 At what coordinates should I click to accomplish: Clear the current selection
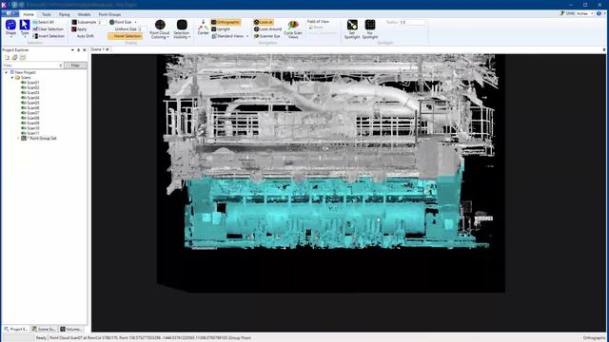click(x=48, y=29)
